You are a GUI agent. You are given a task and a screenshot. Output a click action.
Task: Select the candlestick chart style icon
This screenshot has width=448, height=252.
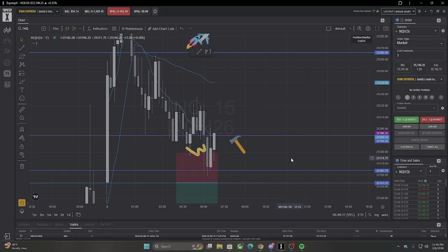[74, 29]
